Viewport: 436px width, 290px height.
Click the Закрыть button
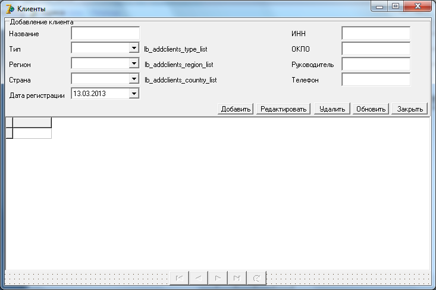(x=410, y=109)
